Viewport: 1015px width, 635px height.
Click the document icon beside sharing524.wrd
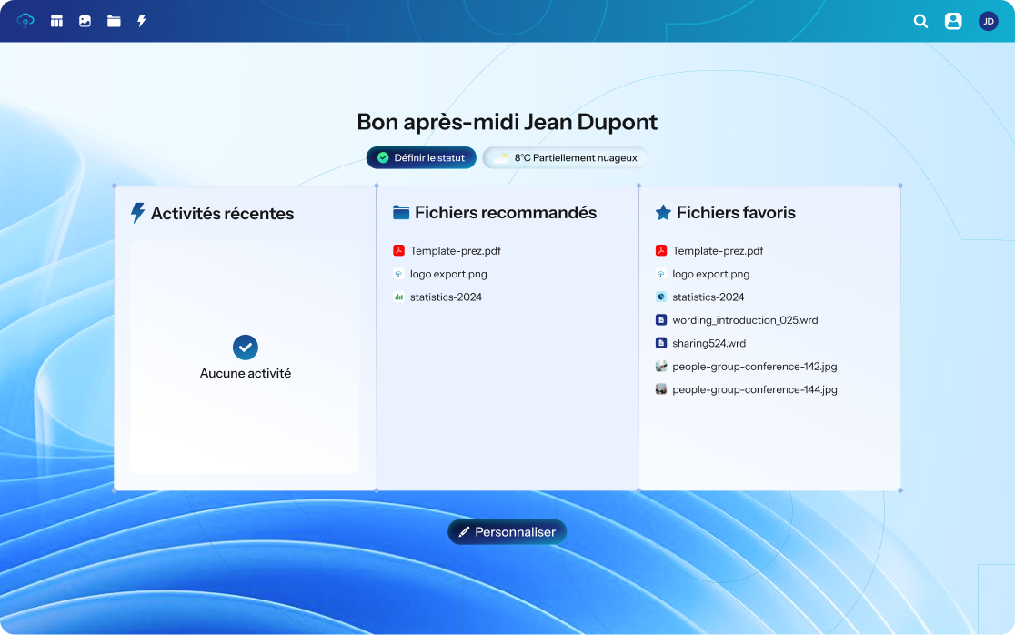tap(661, 343)
